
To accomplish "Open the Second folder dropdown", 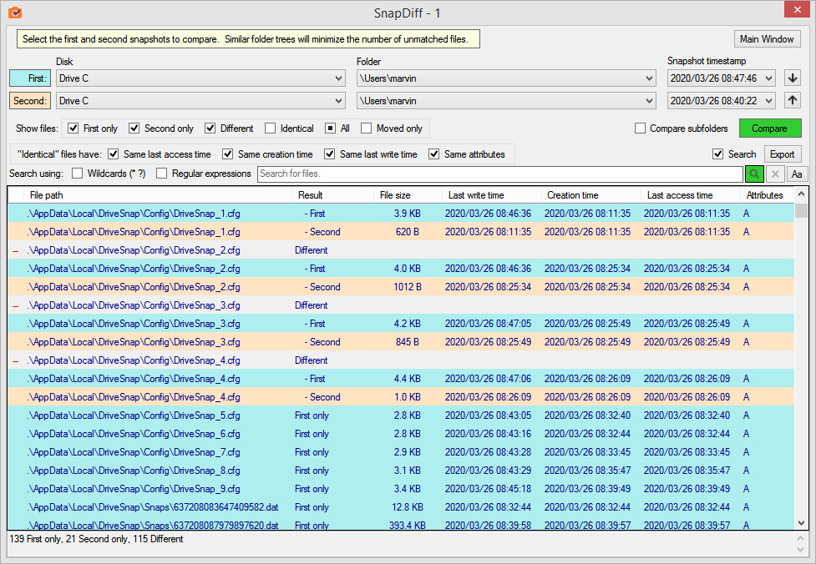I will click(x=506, y=100).
